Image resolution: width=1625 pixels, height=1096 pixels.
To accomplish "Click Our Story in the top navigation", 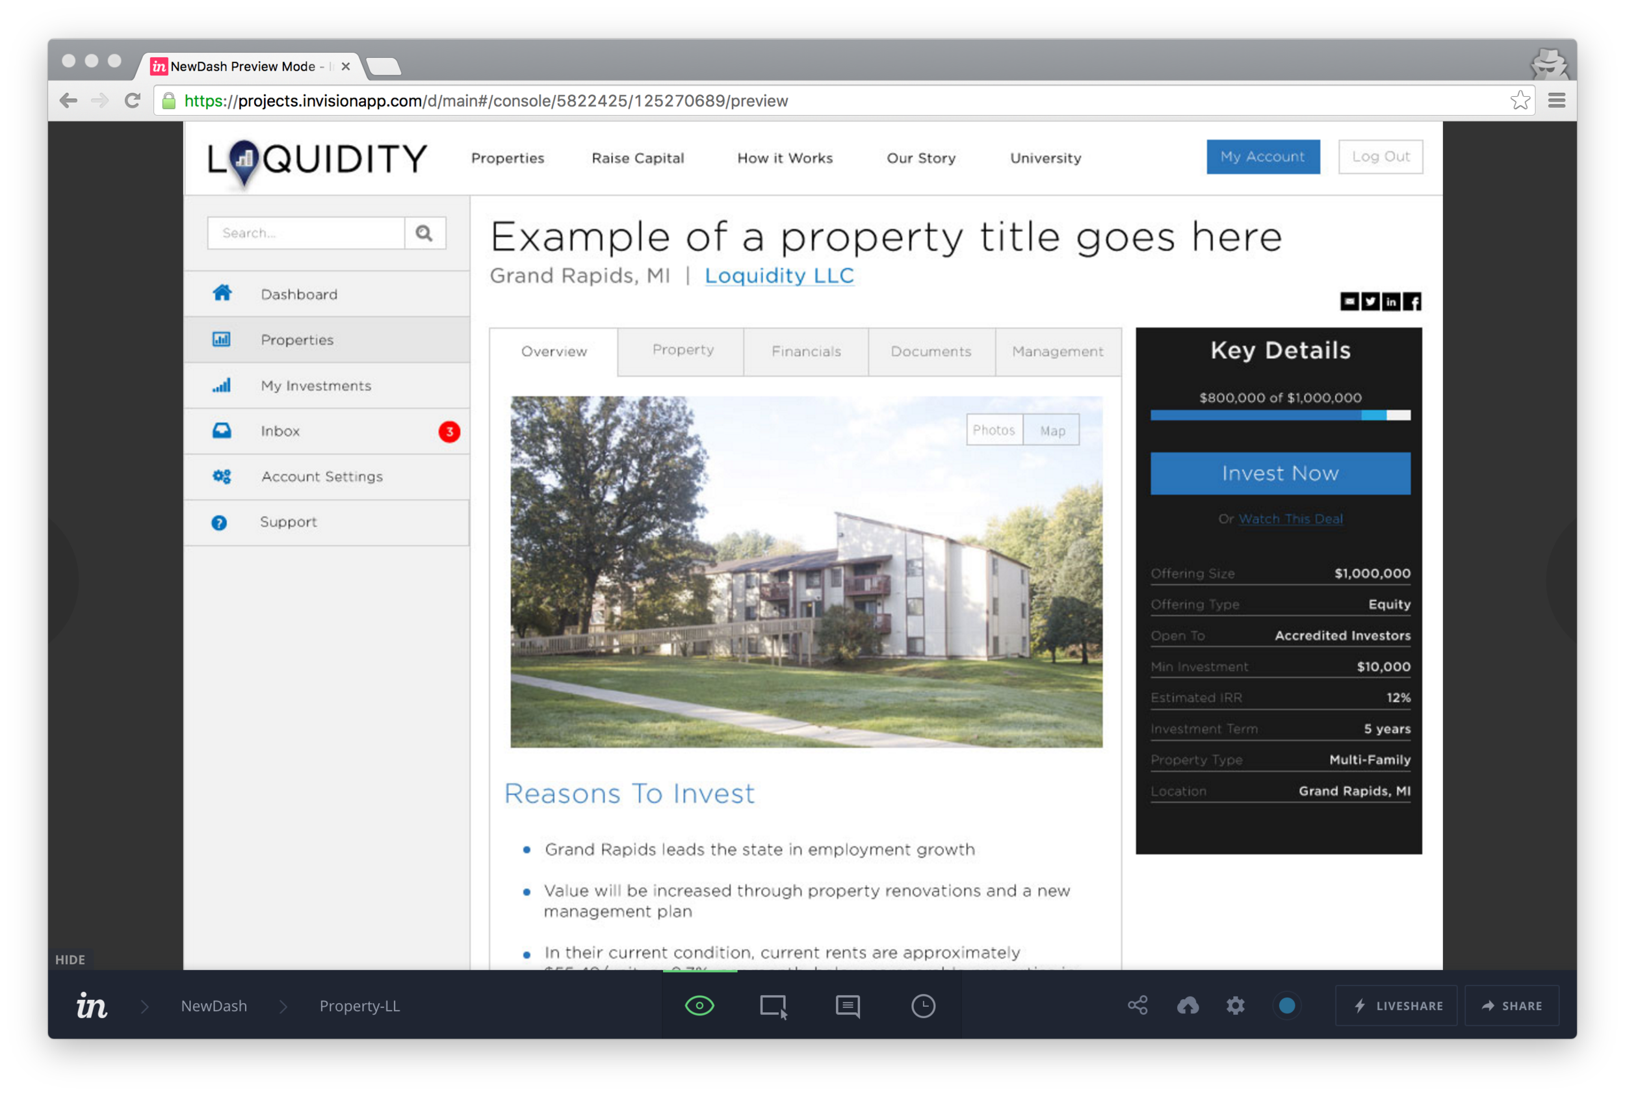I will coord(921,158).
